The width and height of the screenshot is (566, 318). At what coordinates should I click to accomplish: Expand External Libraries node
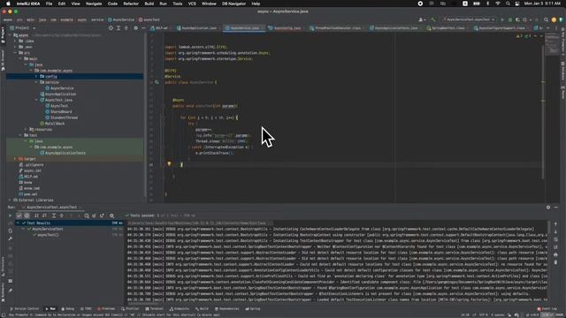[x=10, y=200]
